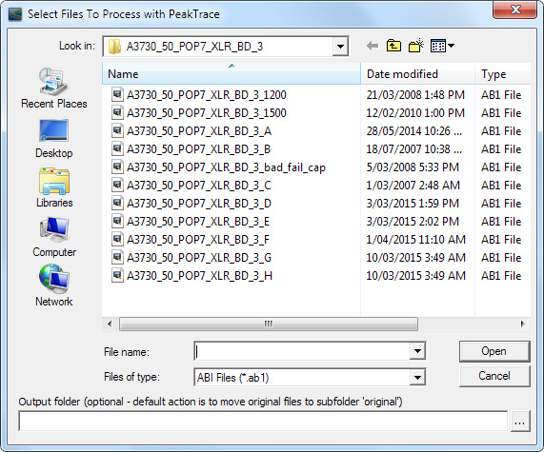Click the file icon for A3730_50_POP7_XLR_BD_3_C
Image resolution: width=544 pixels, height=452 pixels.
click(x=117, y=186)
